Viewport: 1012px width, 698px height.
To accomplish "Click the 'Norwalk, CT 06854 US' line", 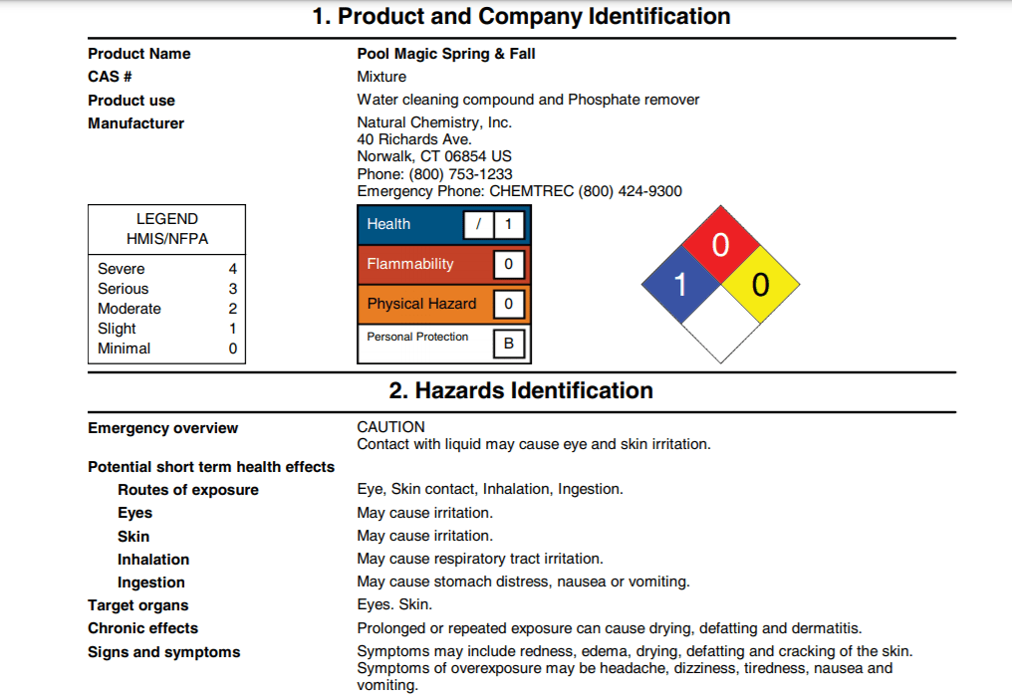I will [x=434, y=156].
